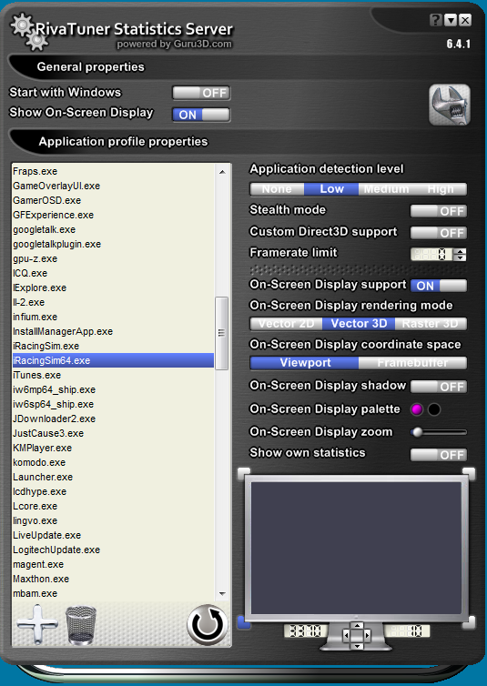Image resolution: width=487 pixels, height=686 pixels.
Task: Select mbam.exe profile
Action: coord(113,593)
